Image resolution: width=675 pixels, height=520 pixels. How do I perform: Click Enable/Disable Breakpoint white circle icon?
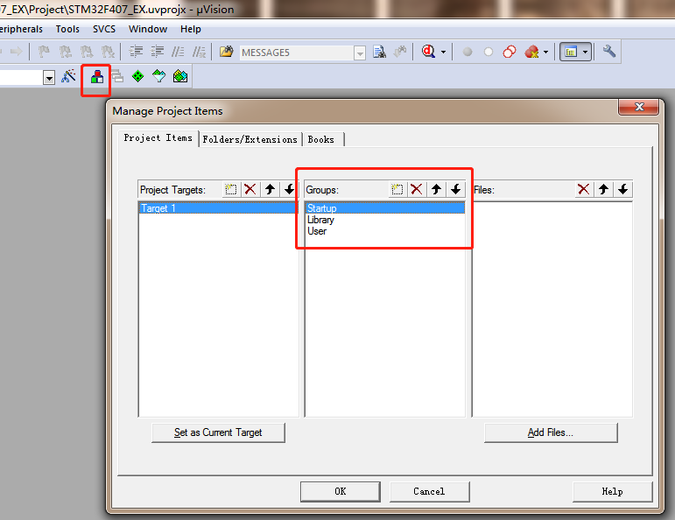pos(489,52)
